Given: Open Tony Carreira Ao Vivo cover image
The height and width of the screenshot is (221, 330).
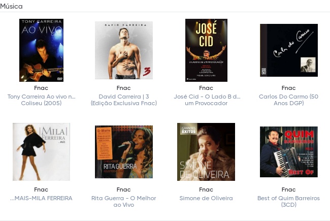Looking at the screenshot, I should [41, 50].
